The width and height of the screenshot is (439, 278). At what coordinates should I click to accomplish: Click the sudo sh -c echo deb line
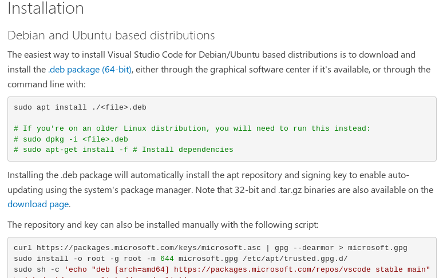[222, 269]
